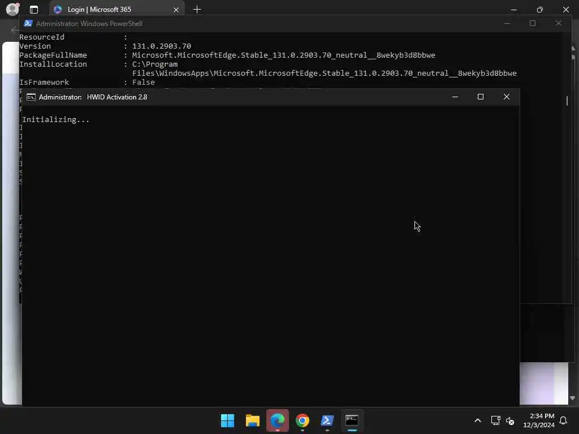Close the Edge browser window
This screenshot has width=579, height=434.
[565, 10]
